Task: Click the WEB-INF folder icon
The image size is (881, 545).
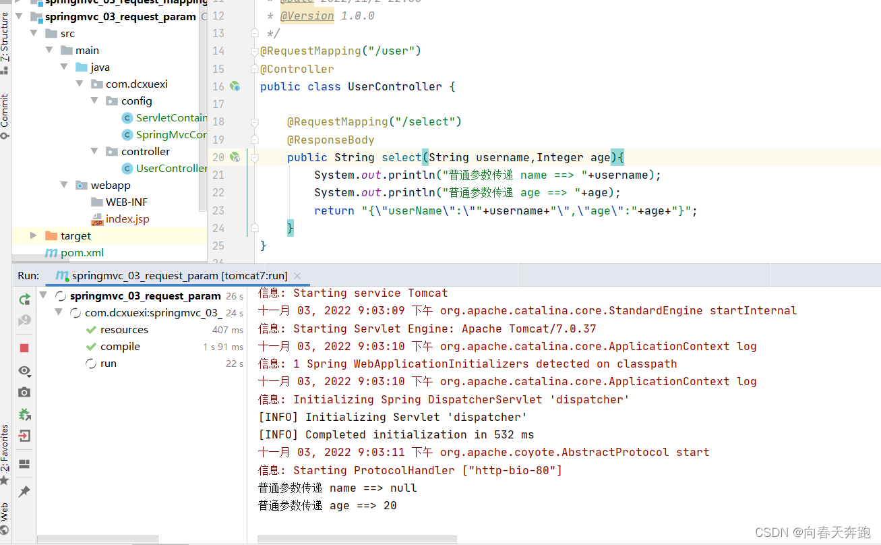Action: point(97,202)
